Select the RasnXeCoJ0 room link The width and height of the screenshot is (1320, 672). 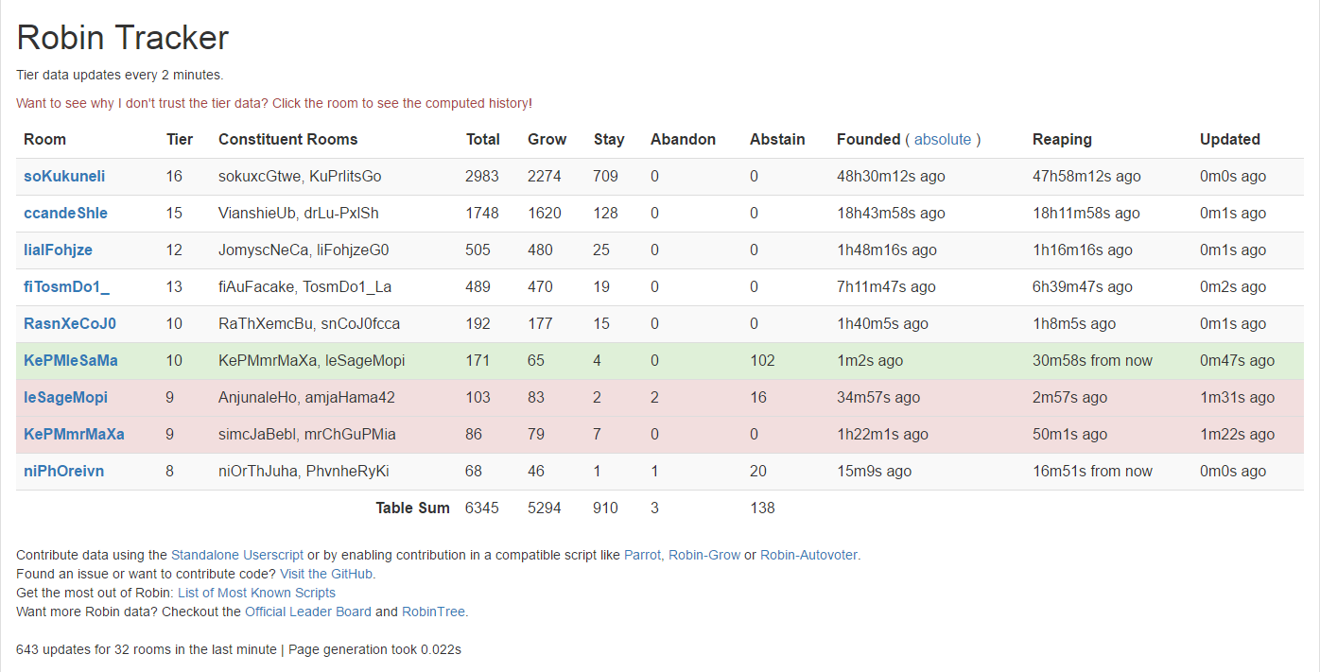point(70,323)
